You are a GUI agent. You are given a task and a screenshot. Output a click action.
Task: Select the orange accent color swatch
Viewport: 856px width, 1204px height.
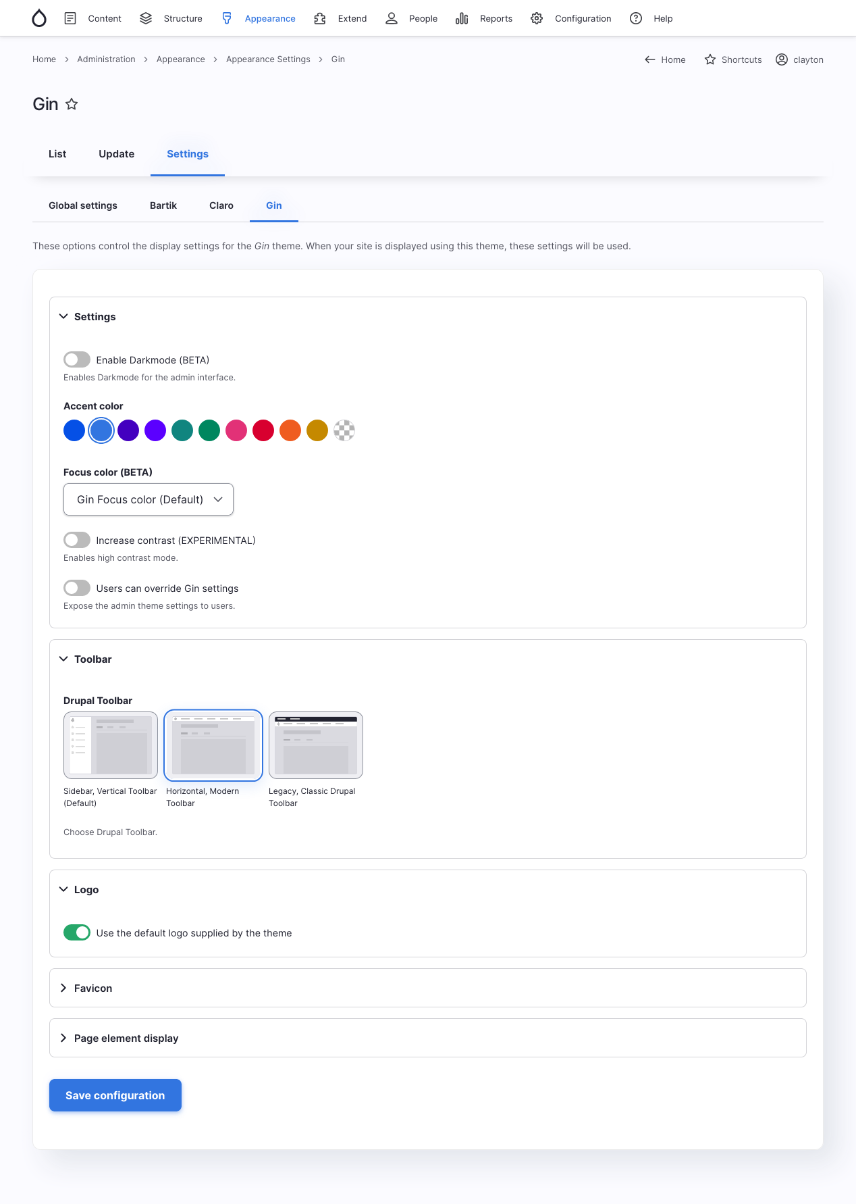290,430
